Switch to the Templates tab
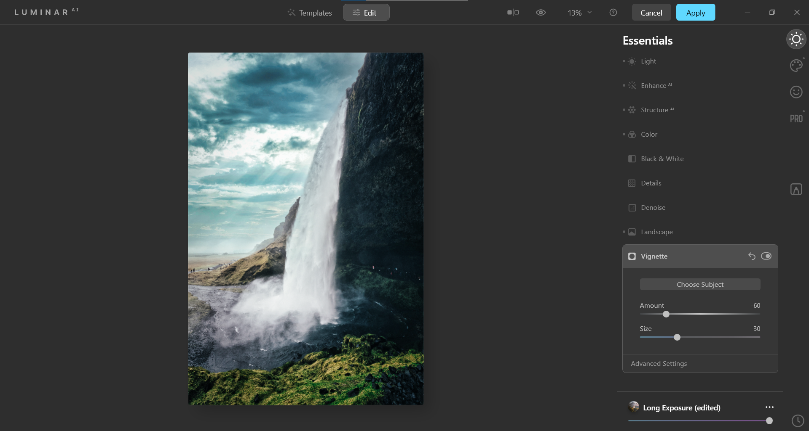This screenshot has width=809, height=431. (310, 13)
